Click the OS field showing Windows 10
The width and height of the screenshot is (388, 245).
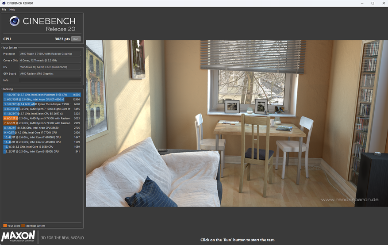[50, 67]
